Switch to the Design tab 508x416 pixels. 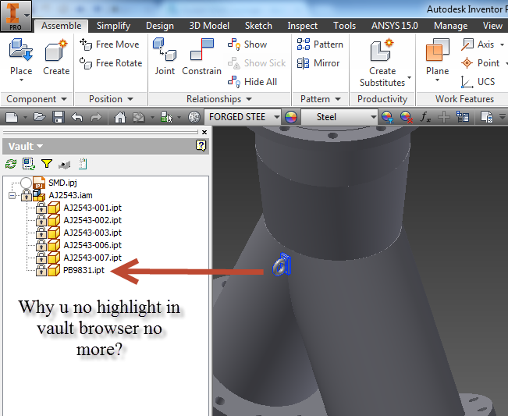coord(160,26)
